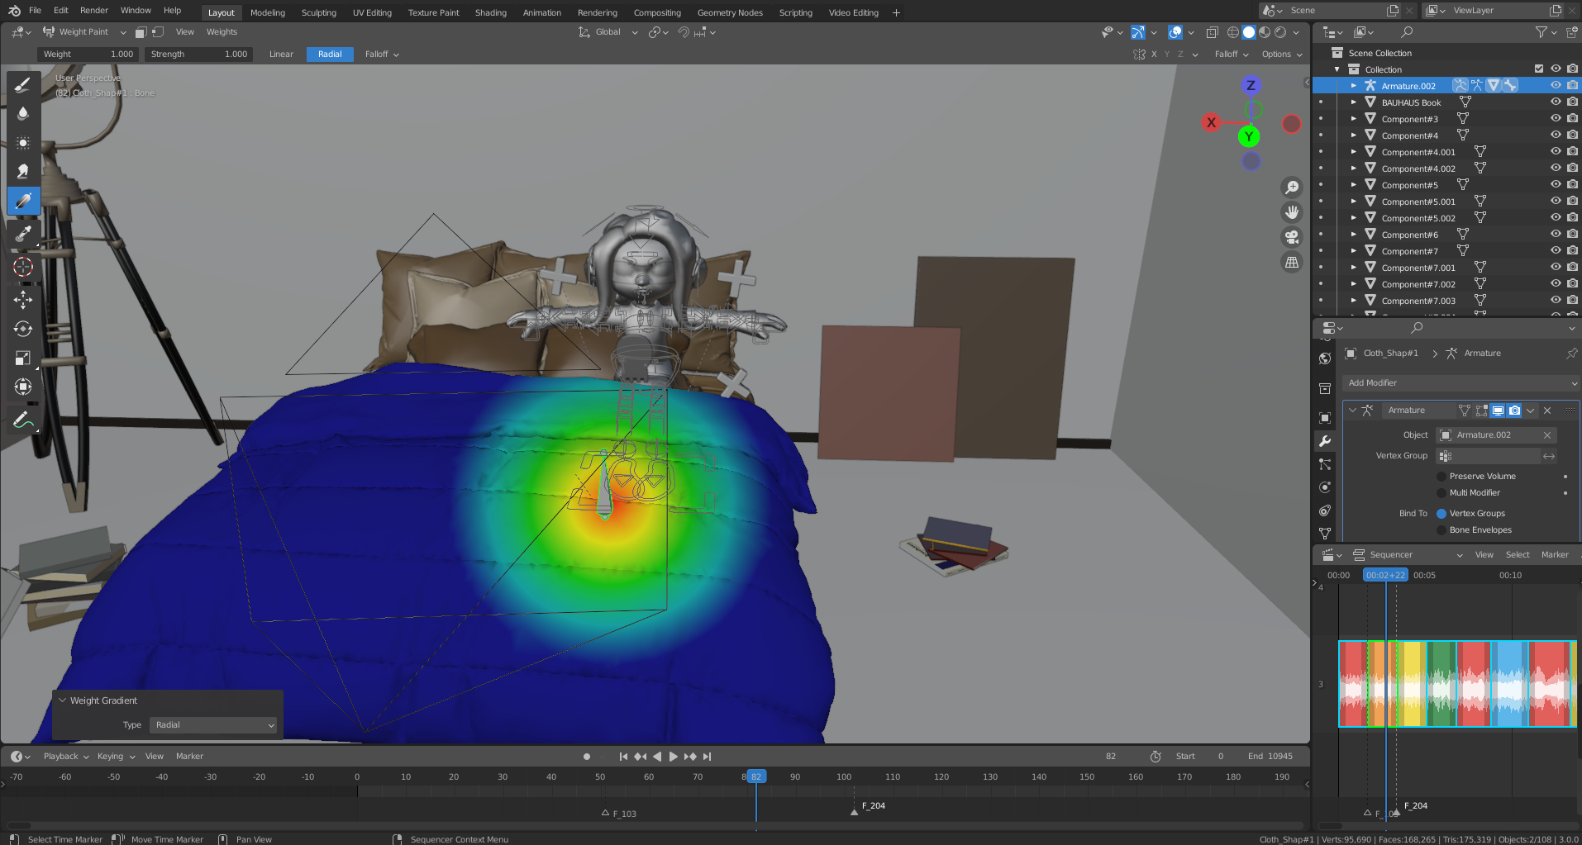Open Global transform orientation dropdown
The width and height of the screenshot is (1582, 845).
click(x=608, y=32)
